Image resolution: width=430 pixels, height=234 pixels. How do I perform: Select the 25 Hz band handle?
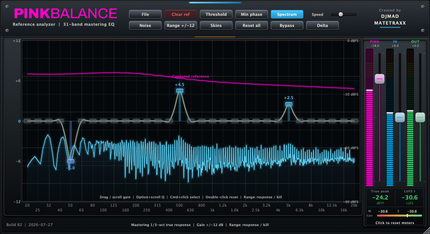click(38, 121)
